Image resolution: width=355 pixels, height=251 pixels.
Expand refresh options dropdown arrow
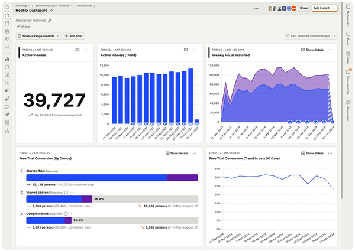(334, 36)
